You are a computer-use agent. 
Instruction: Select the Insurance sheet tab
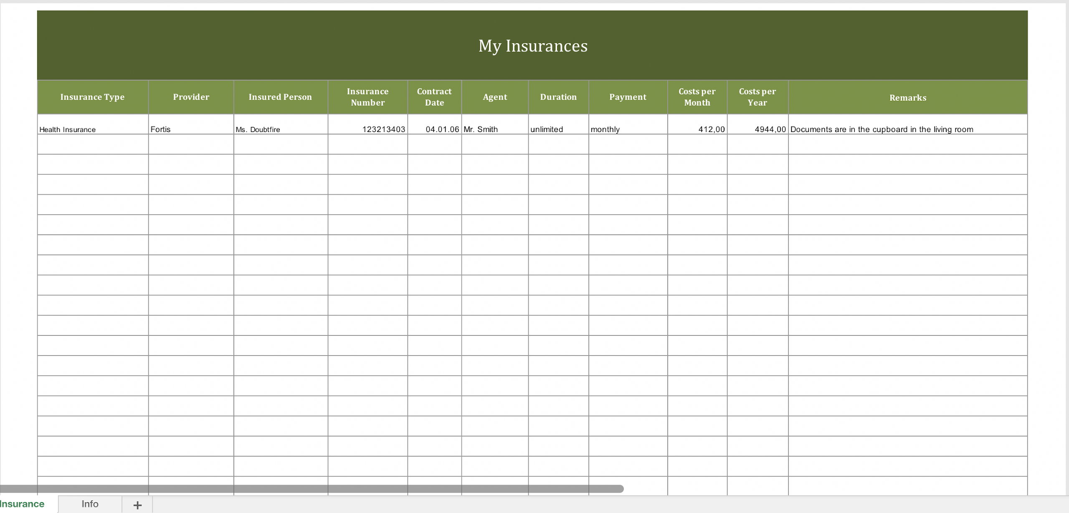tap(23, 504)
